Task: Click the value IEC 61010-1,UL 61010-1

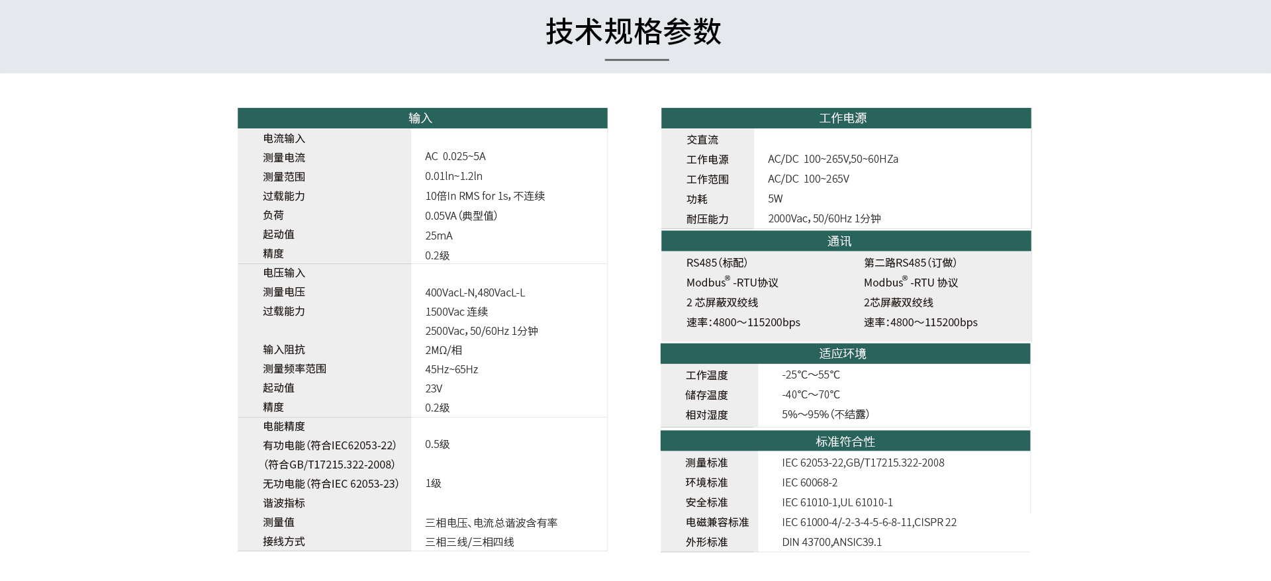Action: (837, 502)
